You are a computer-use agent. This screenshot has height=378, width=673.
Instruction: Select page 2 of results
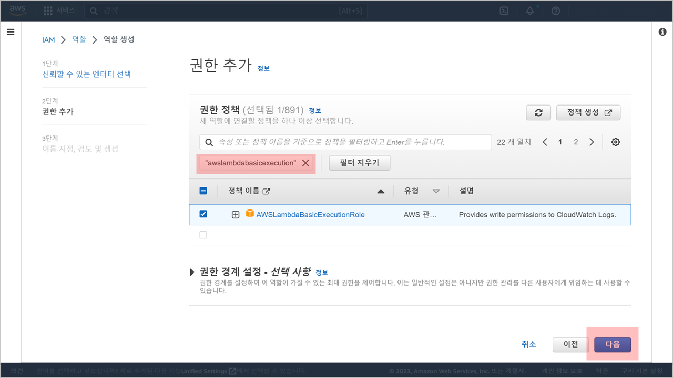pyautogui.click(x=576, y=142)
